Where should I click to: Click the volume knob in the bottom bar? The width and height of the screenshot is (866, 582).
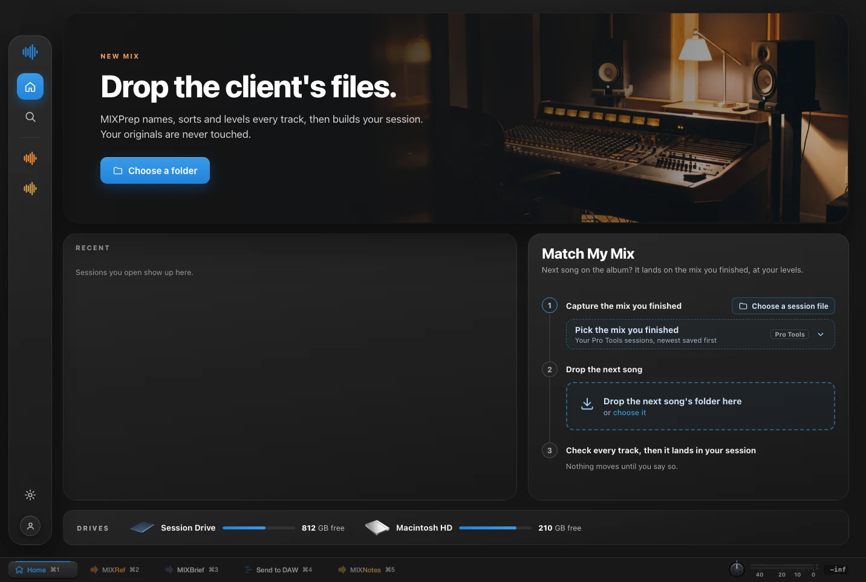pyautogui.click(x=737, y=569)
